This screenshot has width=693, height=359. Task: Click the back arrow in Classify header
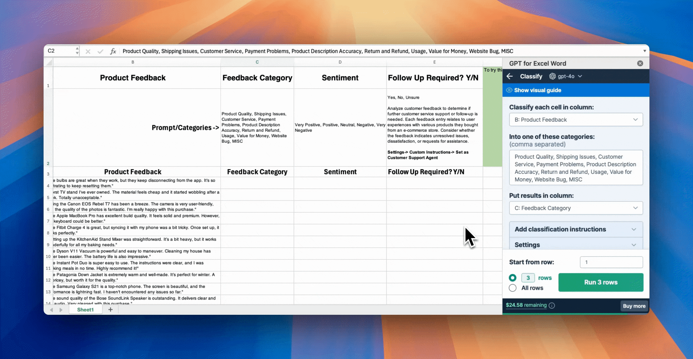click(510, 76)
